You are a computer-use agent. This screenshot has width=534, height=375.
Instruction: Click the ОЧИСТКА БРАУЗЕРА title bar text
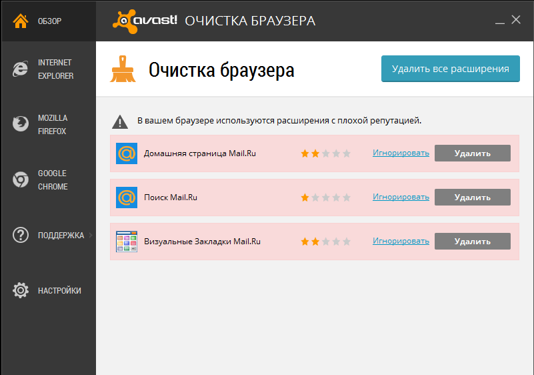pyautogui.click(x=250, y=21)
